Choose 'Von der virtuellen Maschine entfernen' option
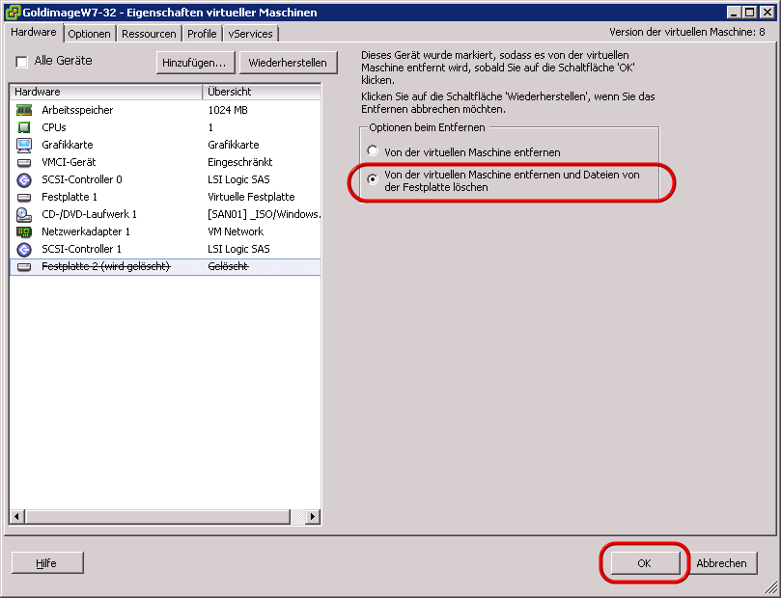Viewport: 781px width, 598px height. coord(373,152)
